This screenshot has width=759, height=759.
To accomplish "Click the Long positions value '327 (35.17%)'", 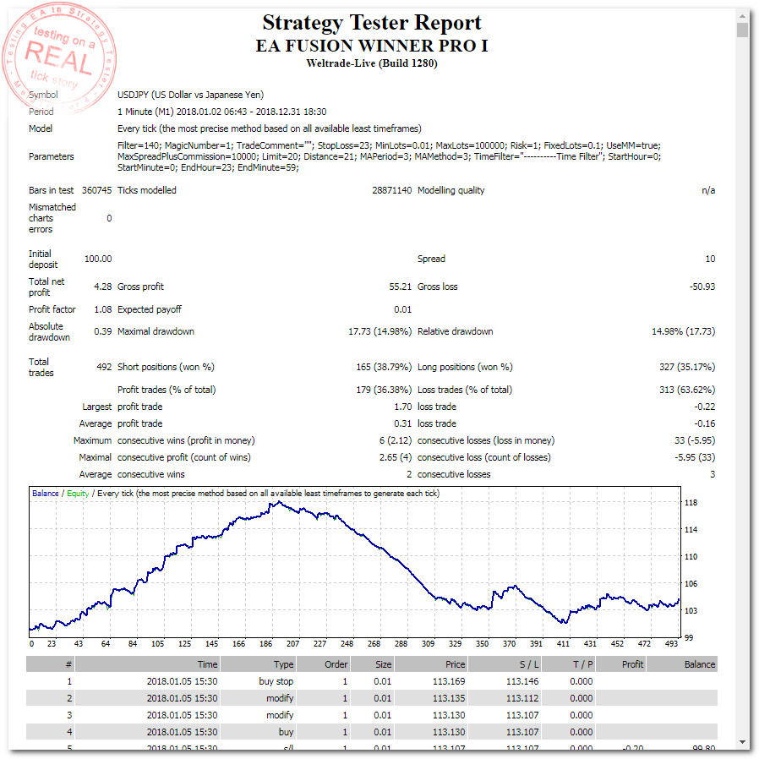I will click(687, 367).
